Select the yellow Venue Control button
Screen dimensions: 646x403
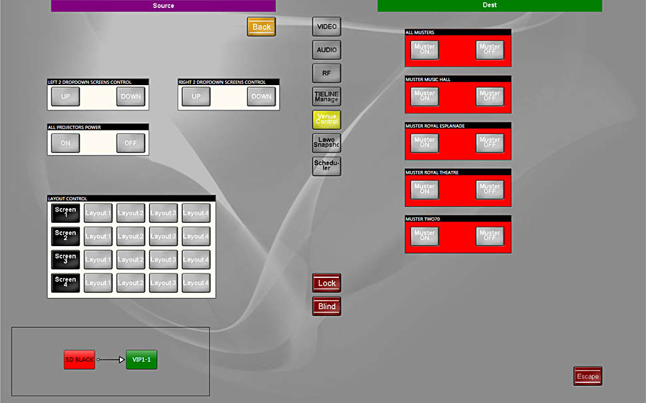(326, 120)
